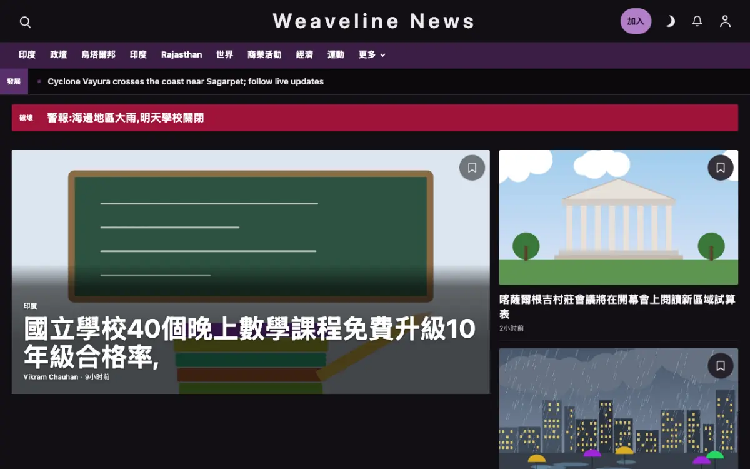Click the 破壞 breaking label
750x469 pixels.
tap(26, 118)
